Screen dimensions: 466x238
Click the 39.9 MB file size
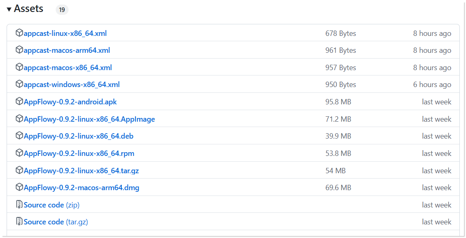(338, 136)
